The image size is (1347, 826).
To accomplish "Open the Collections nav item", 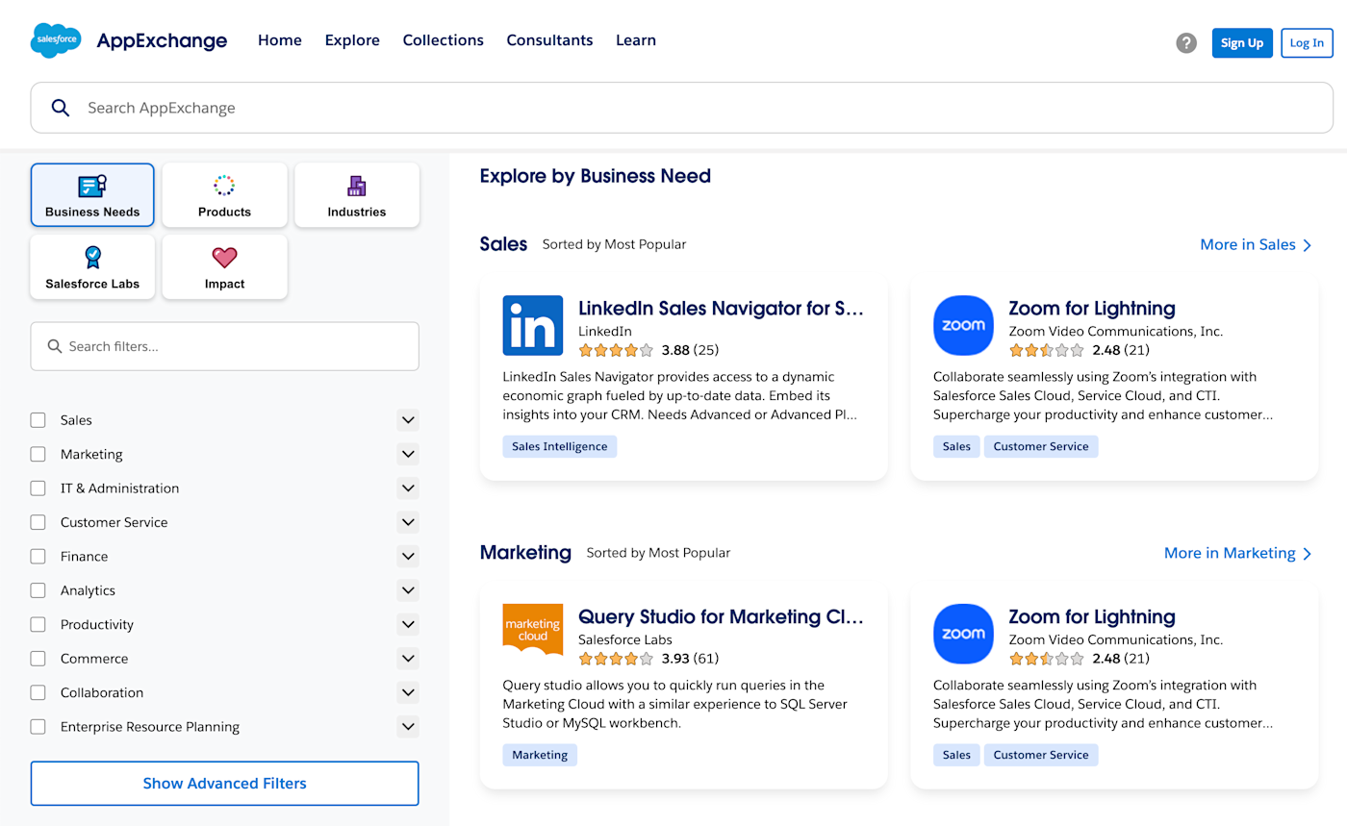I will pos(444,40).
